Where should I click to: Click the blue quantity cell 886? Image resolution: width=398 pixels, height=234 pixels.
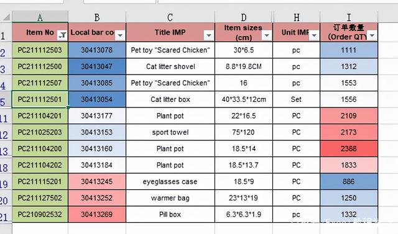(349, 182)
